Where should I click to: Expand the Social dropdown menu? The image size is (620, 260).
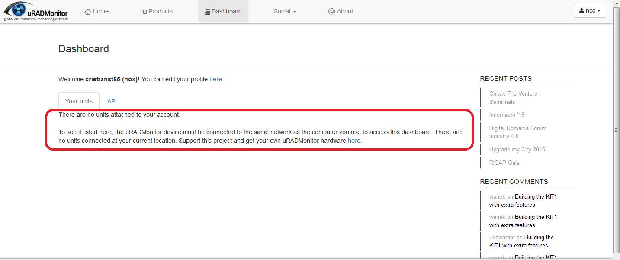pos(285,11)
